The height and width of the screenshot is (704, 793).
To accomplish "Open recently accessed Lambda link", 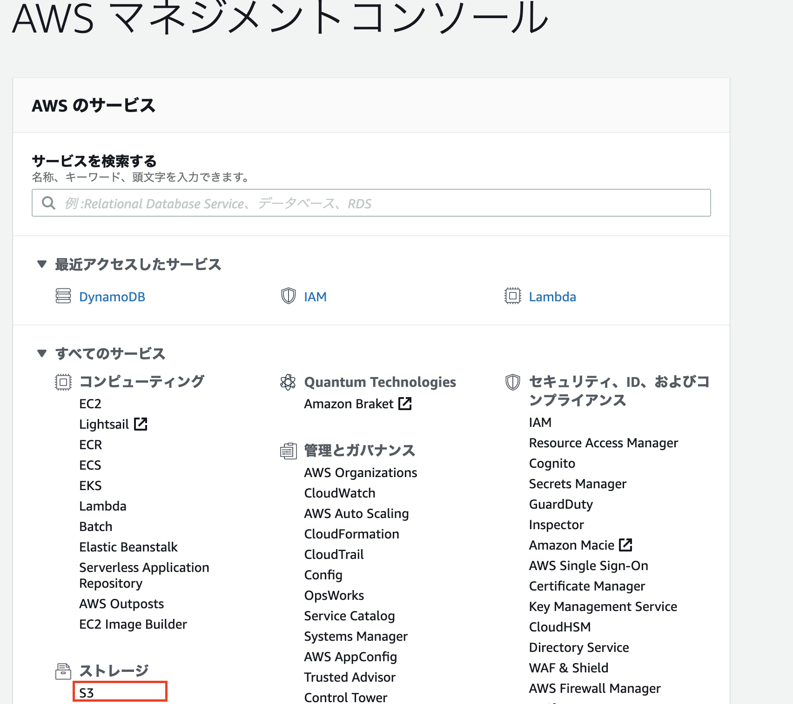I will pyautogui.click(x=552, y=297).
